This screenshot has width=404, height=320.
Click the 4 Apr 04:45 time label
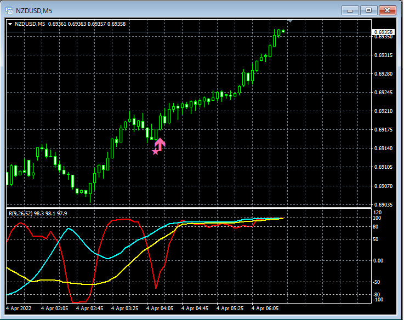(195, 308)
